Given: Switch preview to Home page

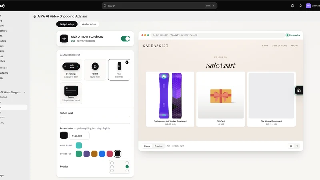Looking at the screenshot, I should point(147,146).
